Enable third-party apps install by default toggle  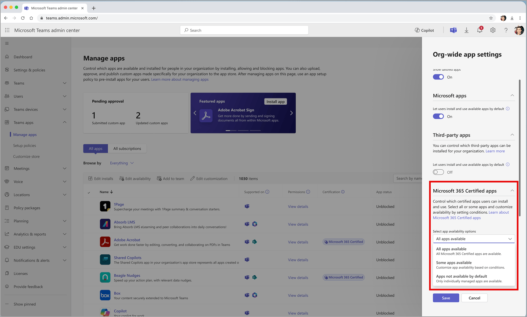tap(438, 172)
